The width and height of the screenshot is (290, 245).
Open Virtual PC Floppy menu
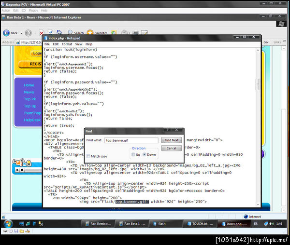coord(33,10)
